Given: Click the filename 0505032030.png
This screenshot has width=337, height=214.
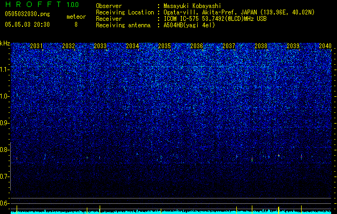Looking at the screenshot, I should (x=27, y=14).
